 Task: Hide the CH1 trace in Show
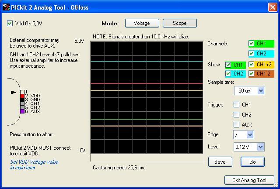pyautogui.click(x=228, y=65)
